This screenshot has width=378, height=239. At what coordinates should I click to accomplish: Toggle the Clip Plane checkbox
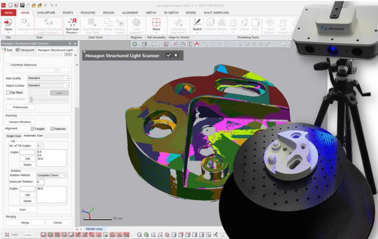(8, 92)
